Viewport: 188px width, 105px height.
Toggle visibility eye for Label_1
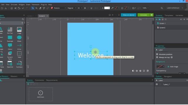pos(157,84)
